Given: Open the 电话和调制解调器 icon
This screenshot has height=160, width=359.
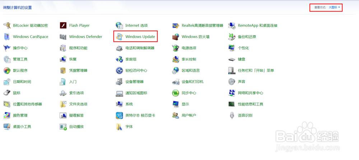Looking at the screenshot, I should pyautogui.click(x=119, y=48).
